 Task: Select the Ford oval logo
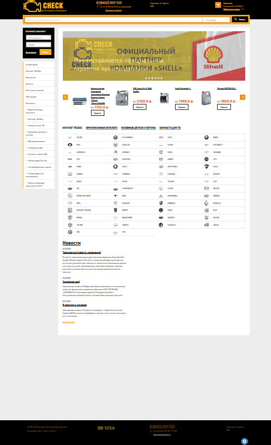point(70,167)
